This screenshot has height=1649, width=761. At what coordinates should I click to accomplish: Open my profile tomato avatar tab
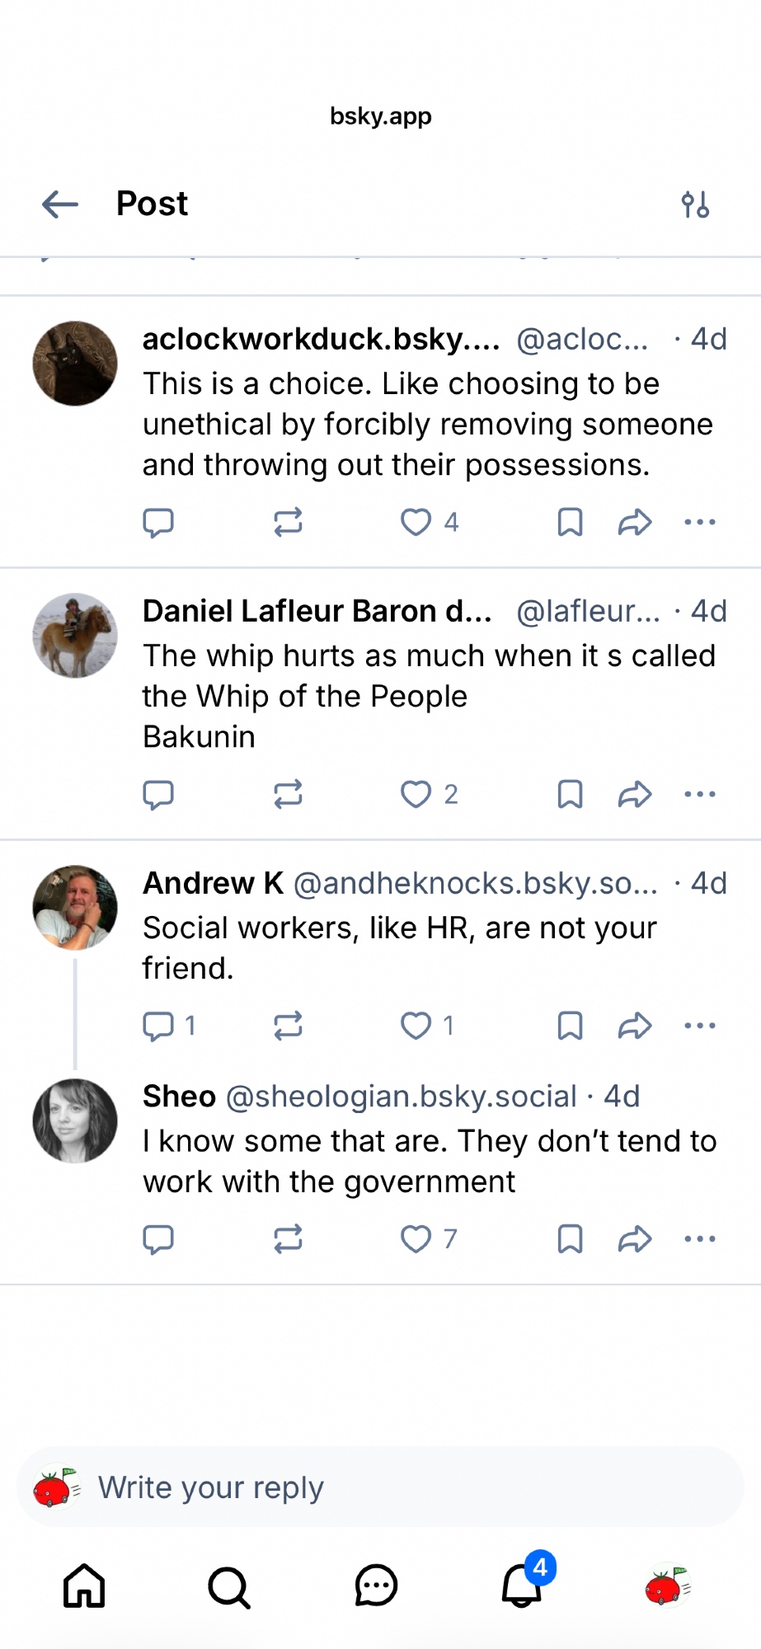[667, 1586]
